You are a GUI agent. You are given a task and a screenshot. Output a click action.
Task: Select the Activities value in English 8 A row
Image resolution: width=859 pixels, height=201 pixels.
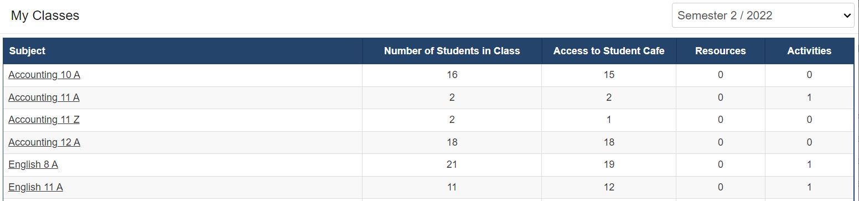(809, 164)
